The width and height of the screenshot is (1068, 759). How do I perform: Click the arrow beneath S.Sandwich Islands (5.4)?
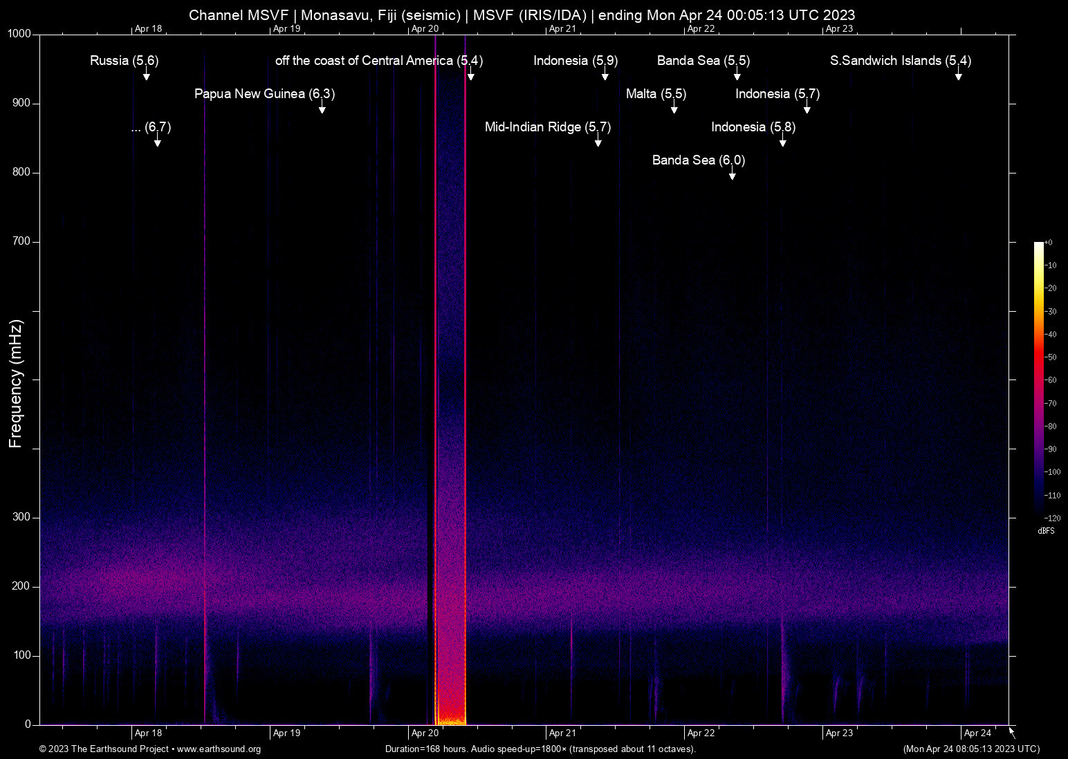point(958,75)
